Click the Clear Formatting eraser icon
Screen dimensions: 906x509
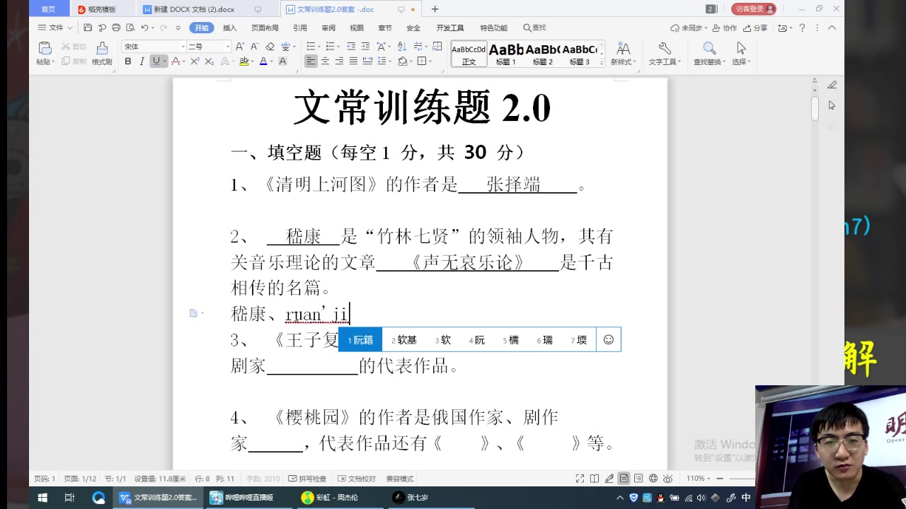270,46
